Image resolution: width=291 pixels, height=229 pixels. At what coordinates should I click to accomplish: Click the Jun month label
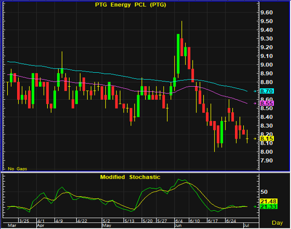click(x=178, y=225)
